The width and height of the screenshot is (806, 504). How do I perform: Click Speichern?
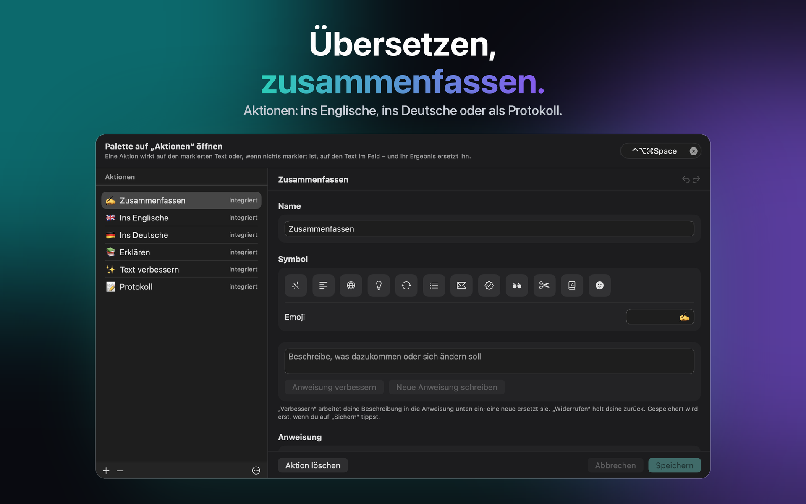pyautogui.click(x=674, y=465)
